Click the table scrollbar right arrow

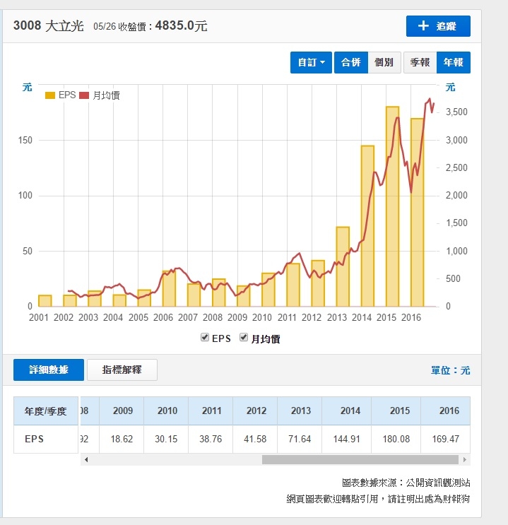[x=465, y=460]
